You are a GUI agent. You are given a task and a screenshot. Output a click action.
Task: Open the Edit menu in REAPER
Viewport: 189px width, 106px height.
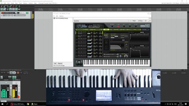tap(5, 3)
